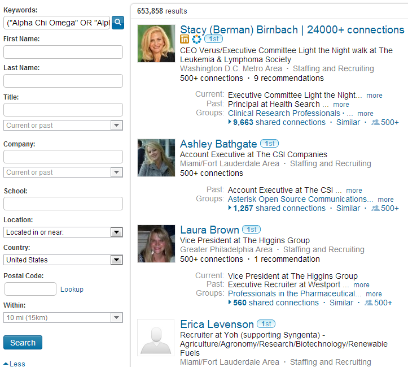408x367 pixels.
Task: Click the blue Search button
Action: click(x=23, y=343)
